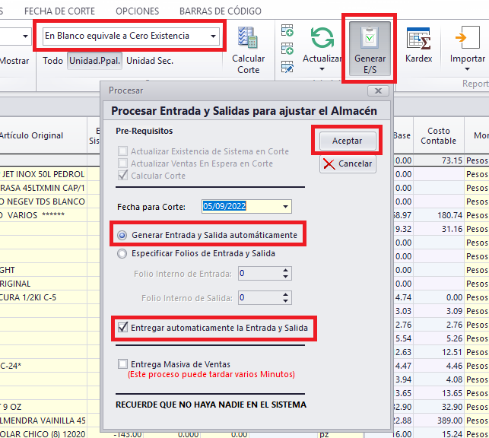Click the 73.15 cost cell
The height and width of the screenshot is (438, 489).
point(439,160)
